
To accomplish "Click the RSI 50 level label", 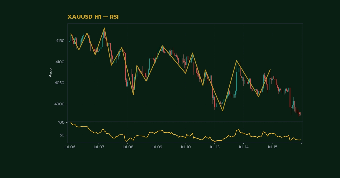I will point(62,135).
